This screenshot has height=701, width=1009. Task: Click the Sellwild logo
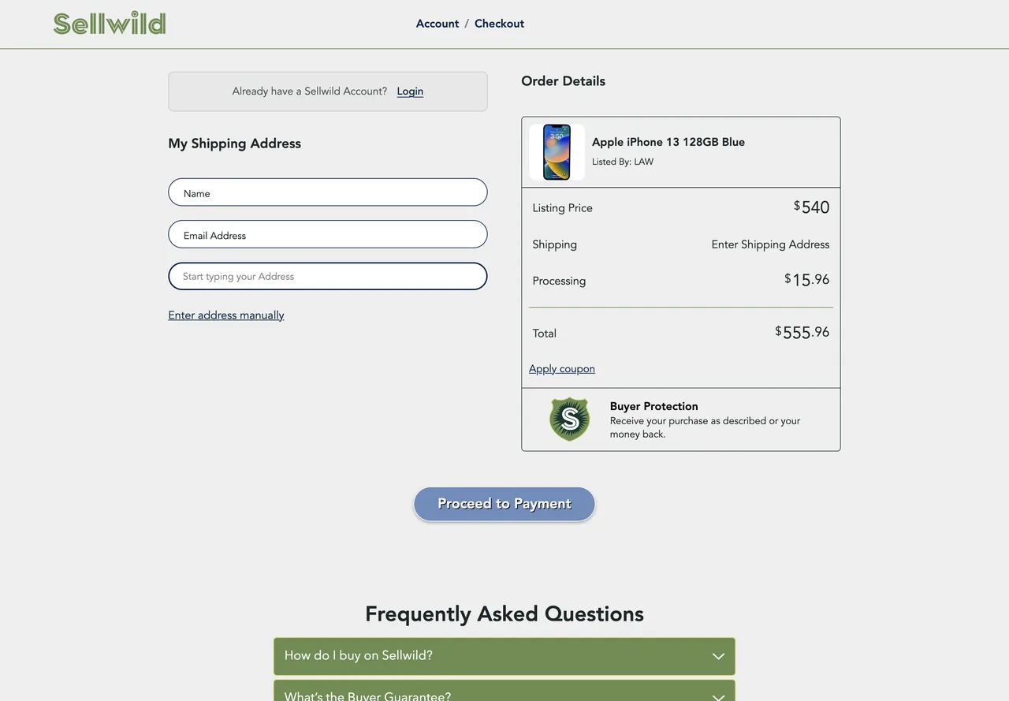tap(110, 24)
